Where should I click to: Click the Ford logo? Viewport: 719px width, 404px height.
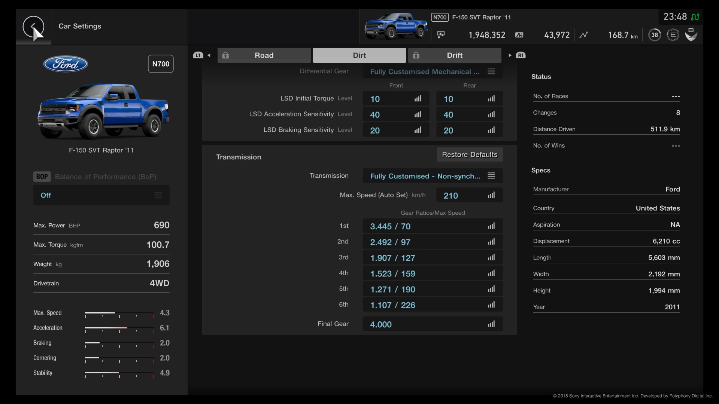pos(66,64)
